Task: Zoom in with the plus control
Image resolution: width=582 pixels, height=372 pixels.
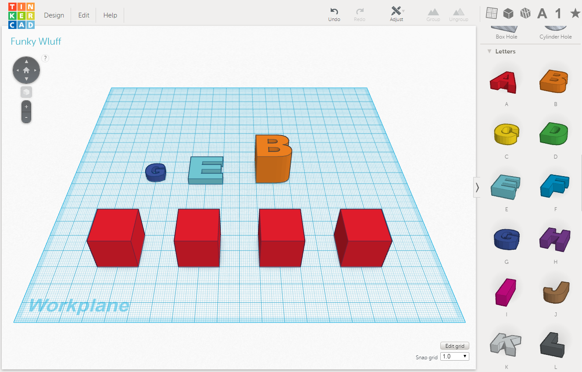Action: (x=26, y=106)
